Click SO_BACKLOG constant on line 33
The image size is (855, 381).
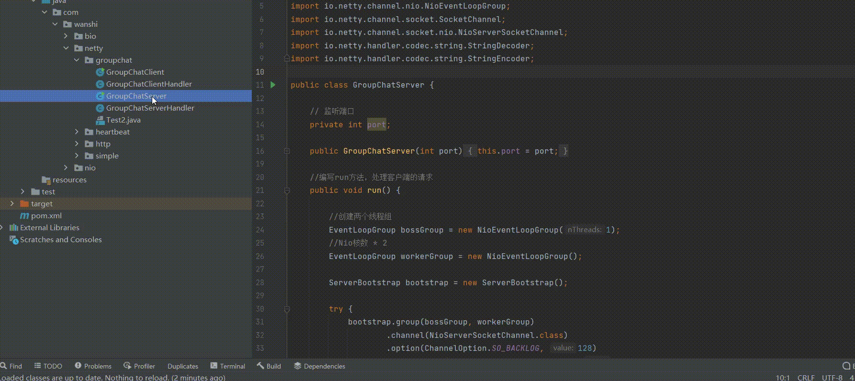516,348
